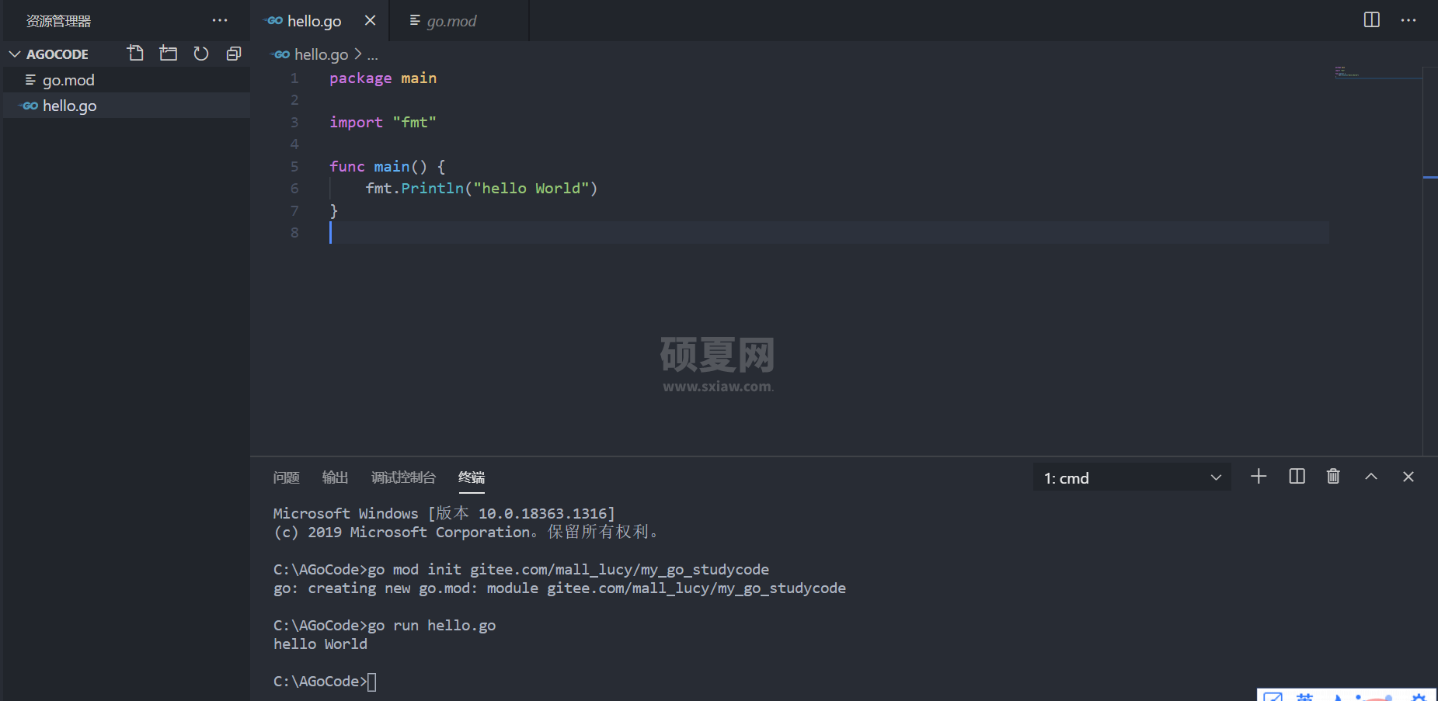Split the editor to the right
Screen dimensions: 1438x701
tap(1372, 19)
